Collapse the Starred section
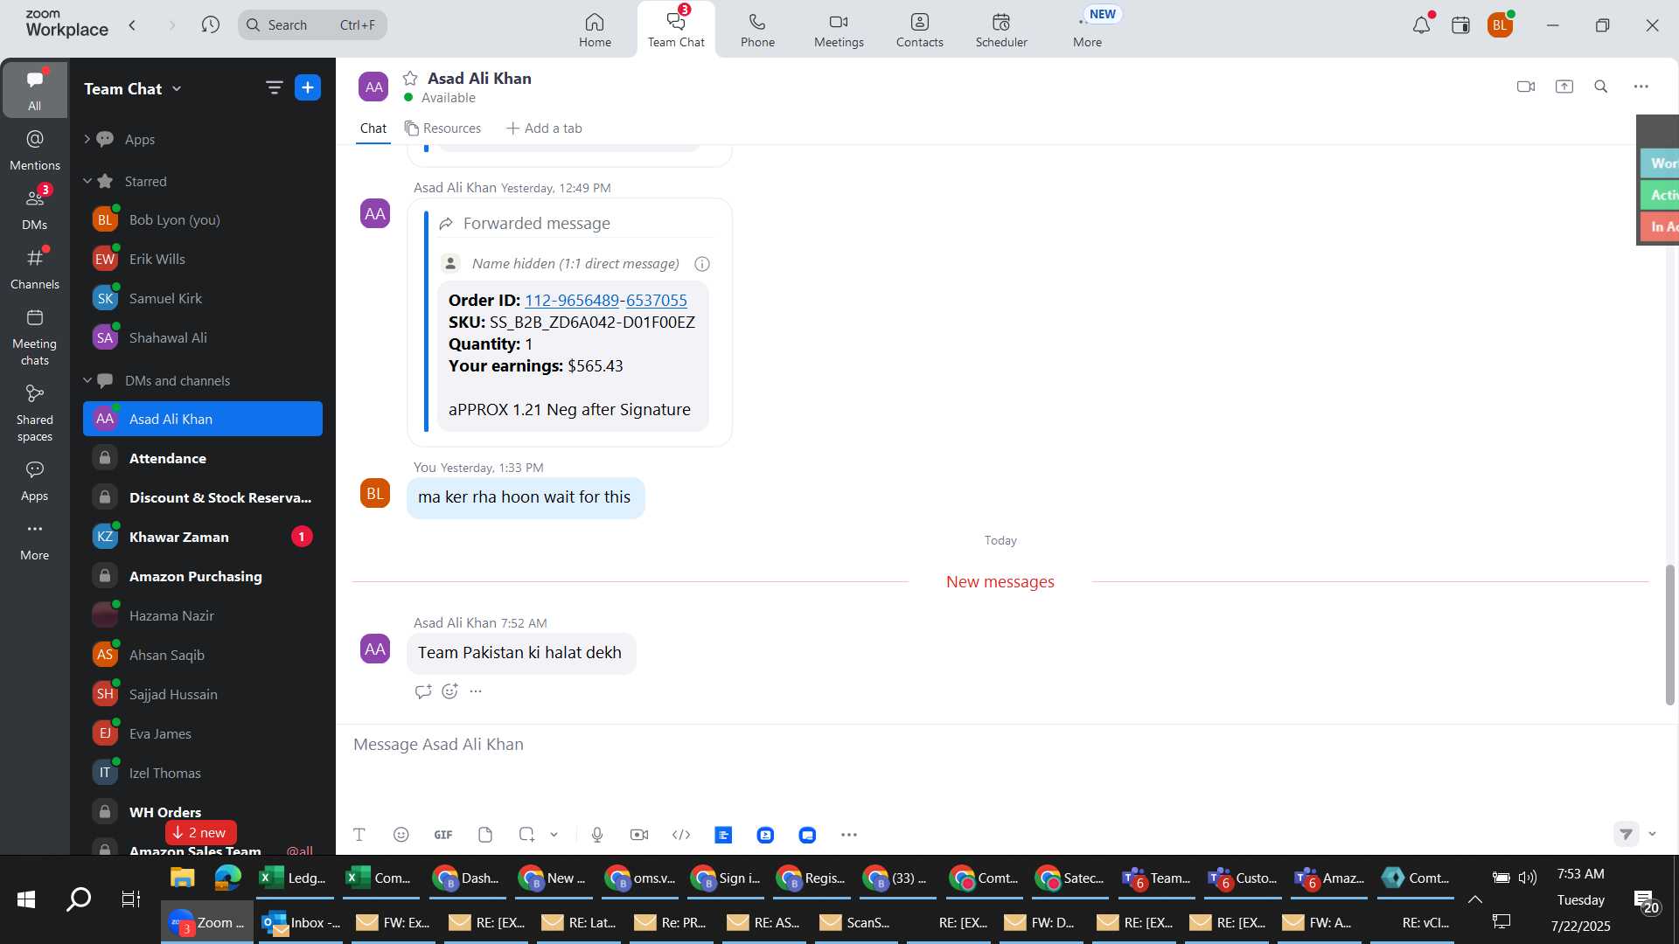 point(87,181)
